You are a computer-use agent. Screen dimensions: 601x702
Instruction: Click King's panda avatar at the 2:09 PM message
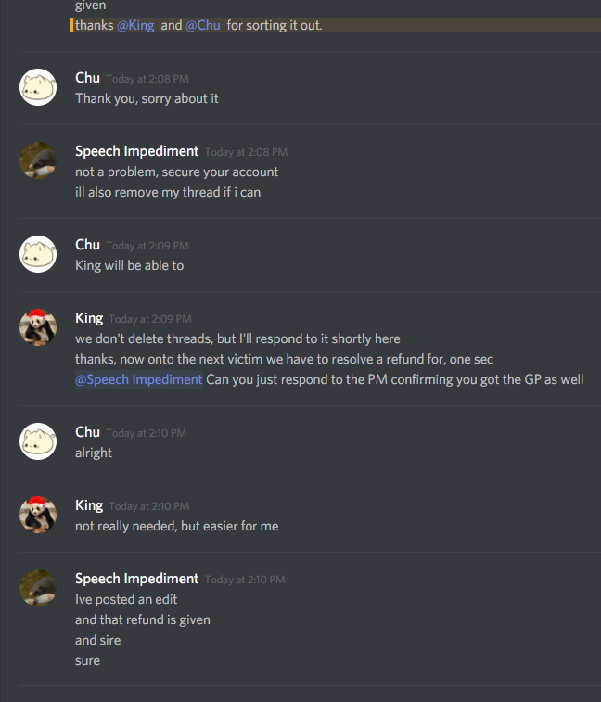(x=38, y=327)
